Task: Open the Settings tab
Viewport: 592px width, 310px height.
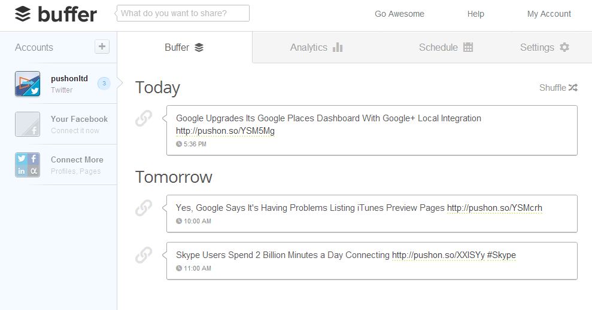Action: (x=544, y=47)
